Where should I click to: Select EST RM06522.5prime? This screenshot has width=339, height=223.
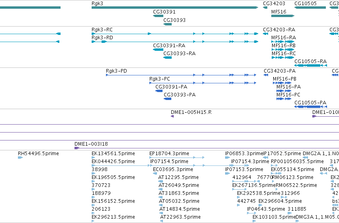pyautogui.click(x=277, y=190)
